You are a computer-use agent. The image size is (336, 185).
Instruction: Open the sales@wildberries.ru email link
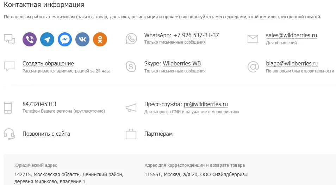coord(291,35)
